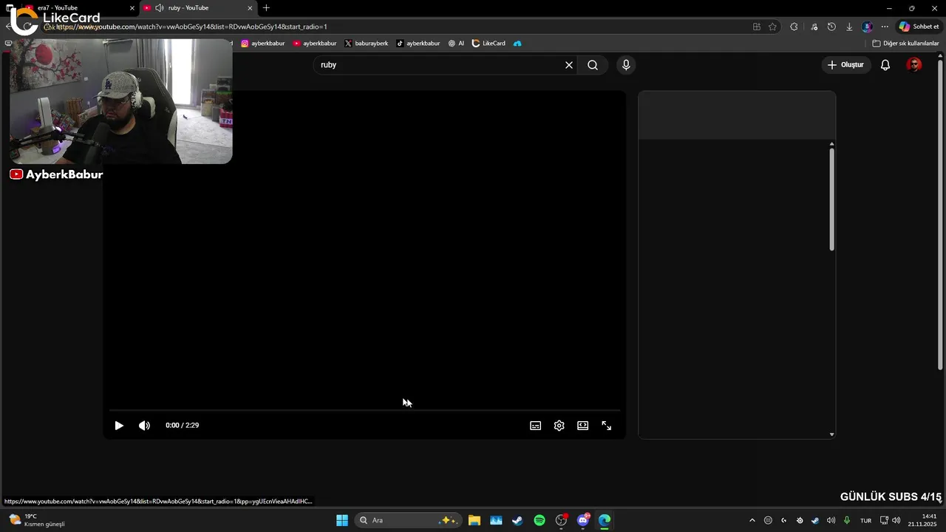The image size is (946, 532).
Task: Open the video player settings gear
Action: click(x=559, y=426)
